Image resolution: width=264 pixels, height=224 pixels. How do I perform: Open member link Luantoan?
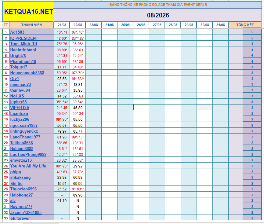[x=19, y=114]
